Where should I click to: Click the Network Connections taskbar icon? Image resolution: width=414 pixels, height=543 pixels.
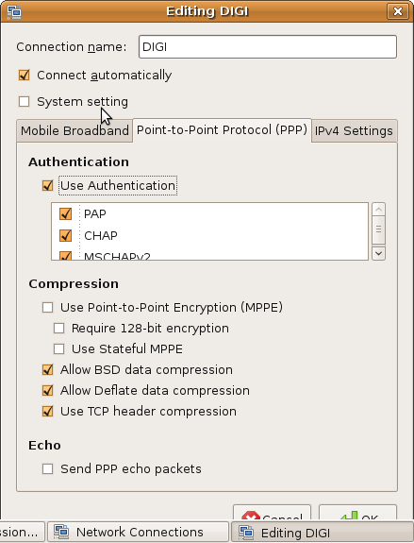point(61,532)
